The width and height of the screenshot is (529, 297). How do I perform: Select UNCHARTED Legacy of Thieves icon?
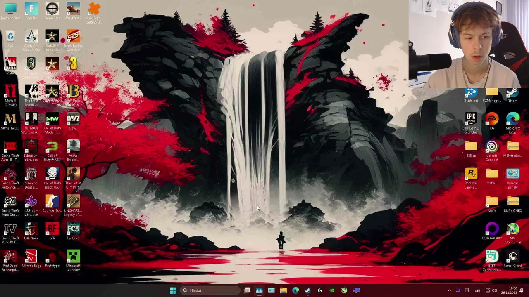[x=73, y=206]
